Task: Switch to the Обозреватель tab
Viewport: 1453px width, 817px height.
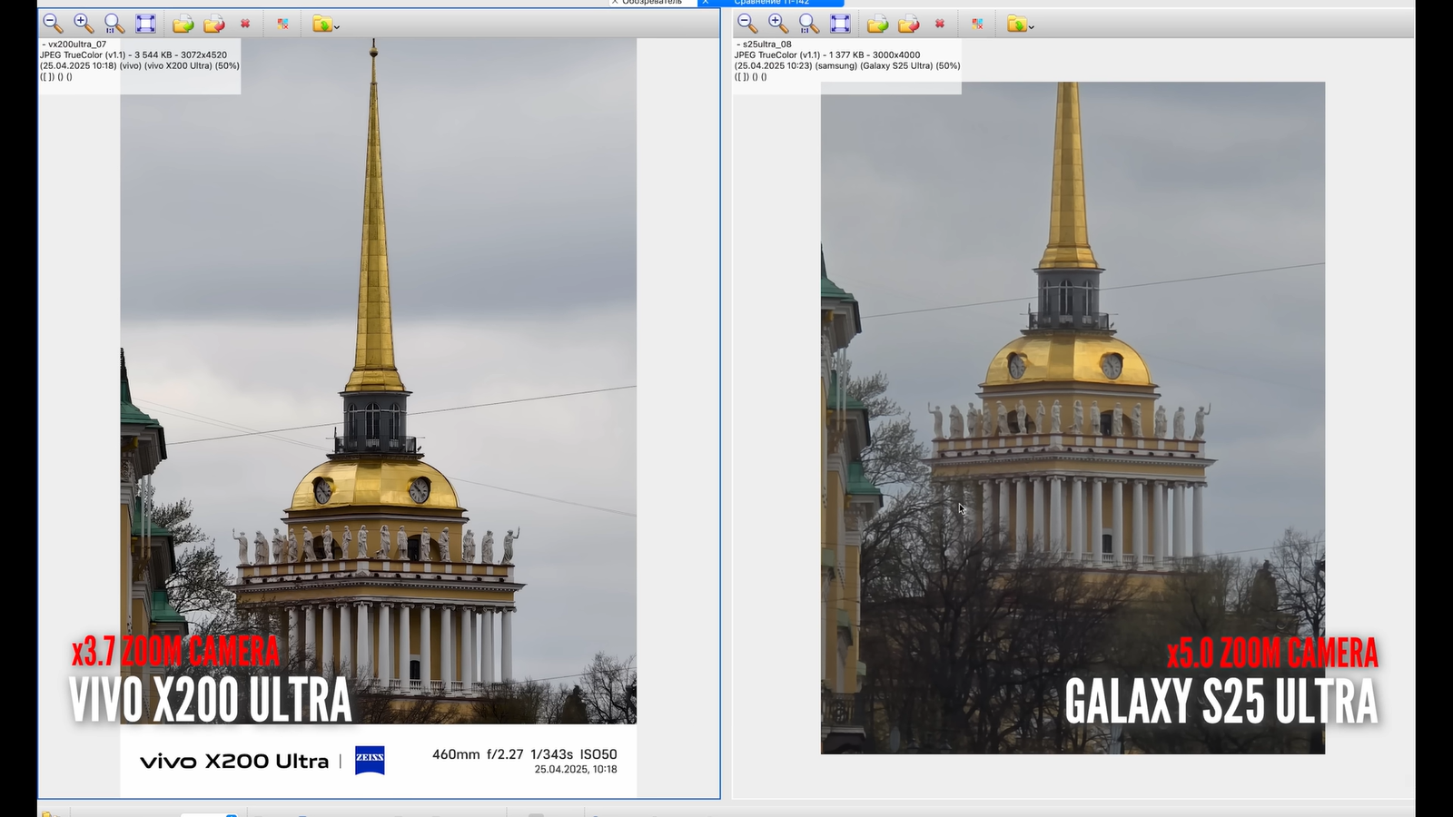Action: point(652,3)
